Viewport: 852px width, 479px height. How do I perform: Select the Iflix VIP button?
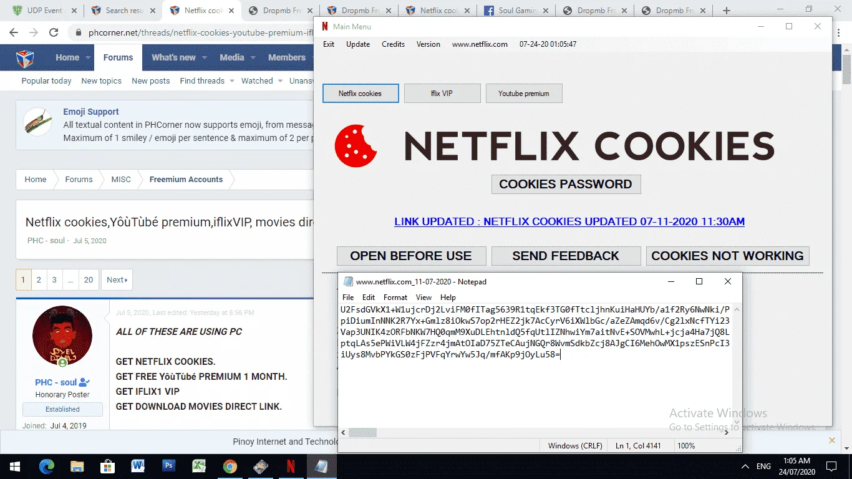tap(442, 94)
